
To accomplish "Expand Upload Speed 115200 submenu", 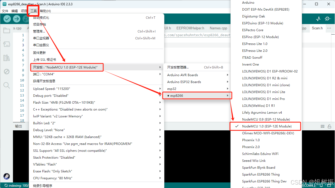I will [97, 89].
